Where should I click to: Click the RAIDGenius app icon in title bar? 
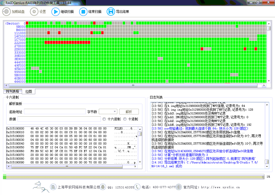point(2,3)
